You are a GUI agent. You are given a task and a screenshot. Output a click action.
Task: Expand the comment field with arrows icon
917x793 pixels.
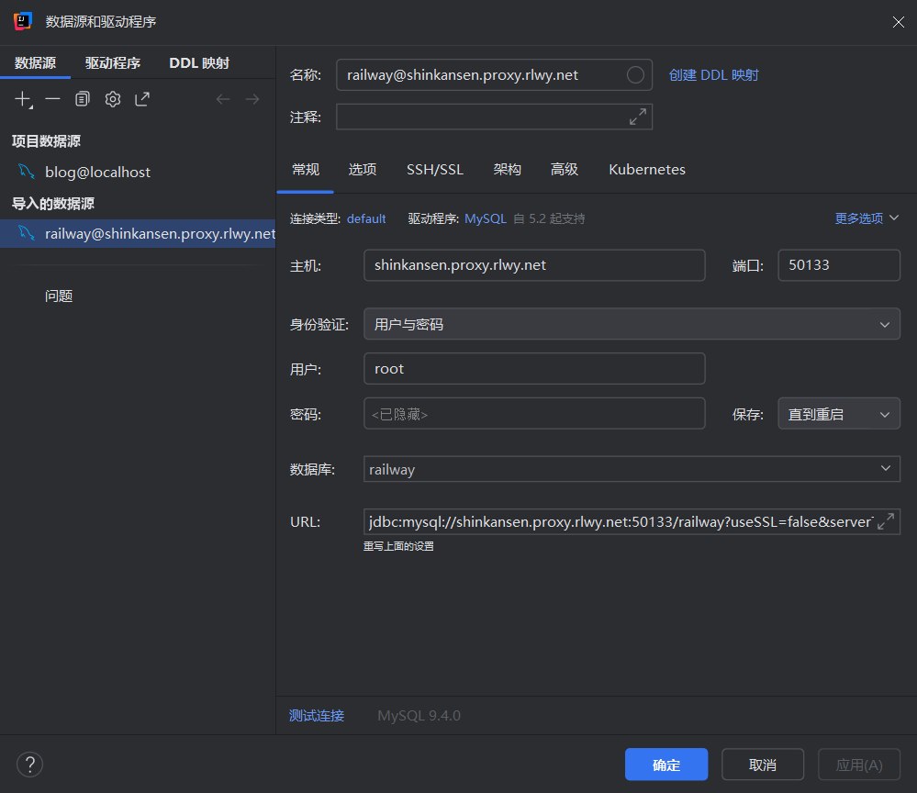pyautogui.click(x=637, y=117)
